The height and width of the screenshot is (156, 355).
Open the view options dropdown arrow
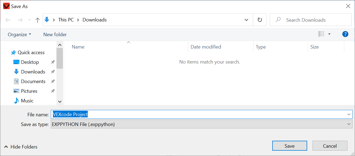[329, 34]
